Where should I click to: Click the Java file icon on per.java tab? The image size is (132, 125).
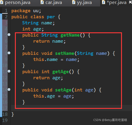[103, 2]
